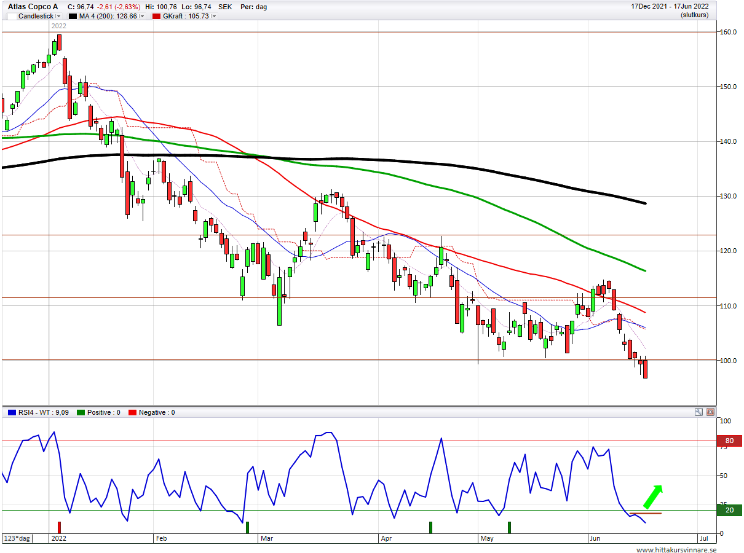Click the red 80 RSI level tag
This screenshot has height=553, width=744.
pyautogui.click(x=729, y=441)
